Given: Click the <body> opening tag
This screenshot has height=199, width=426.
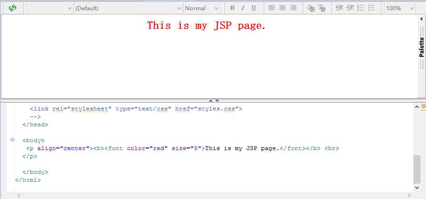Looking at the screenshot, I should point(34,140).
